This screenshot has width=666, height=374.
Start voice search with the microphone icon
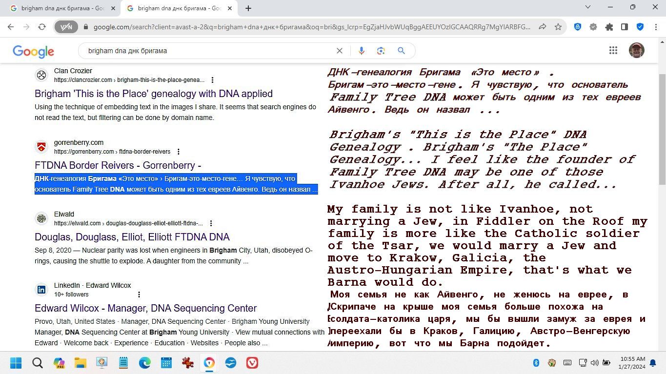(362, 51)
